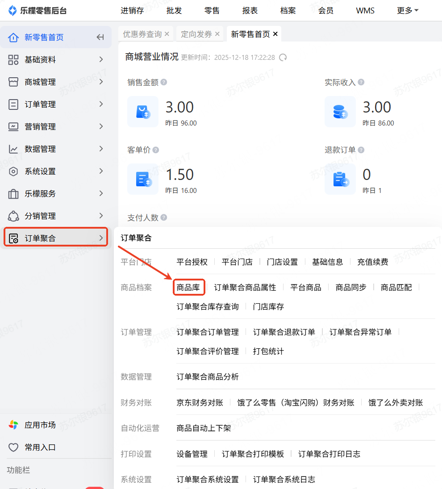This screenshot has height=489, width=442.
Task: Open the WMS top menu
Action: tap(365, 11)
